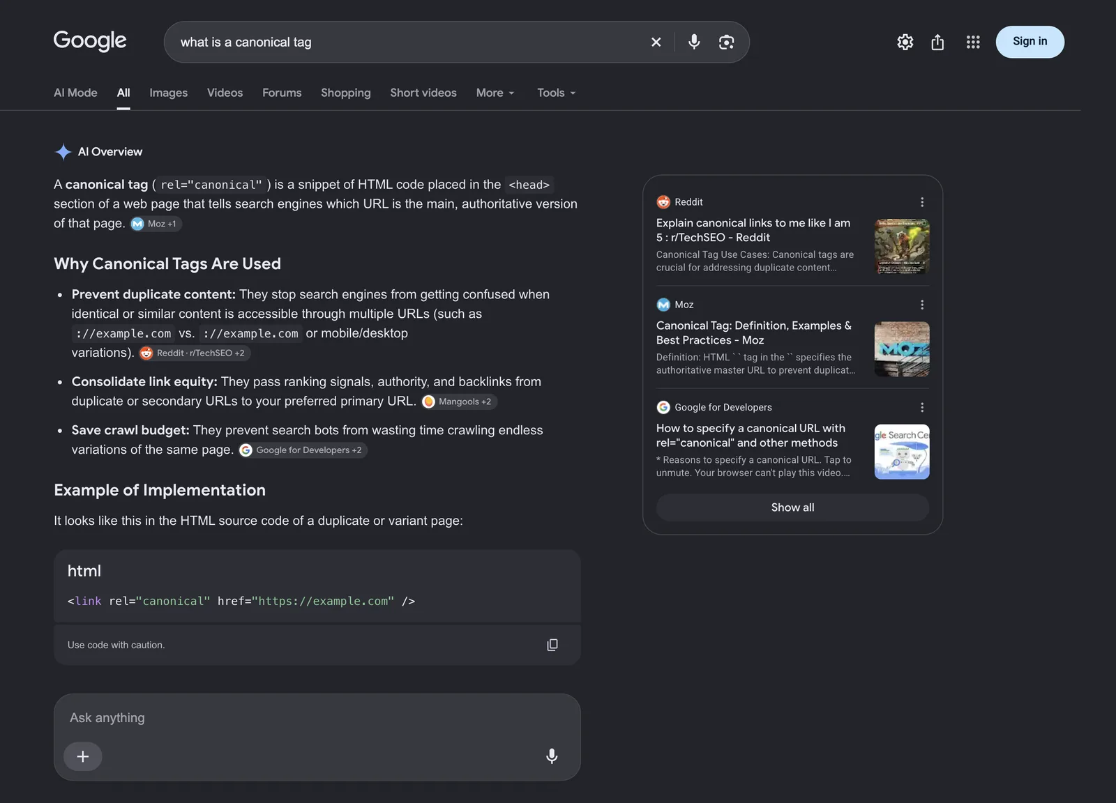Screen dimensions: 1116x803
Task: Open the Mangools +2 citation chip
Action: pyautogui.click(x=459, y=401)
